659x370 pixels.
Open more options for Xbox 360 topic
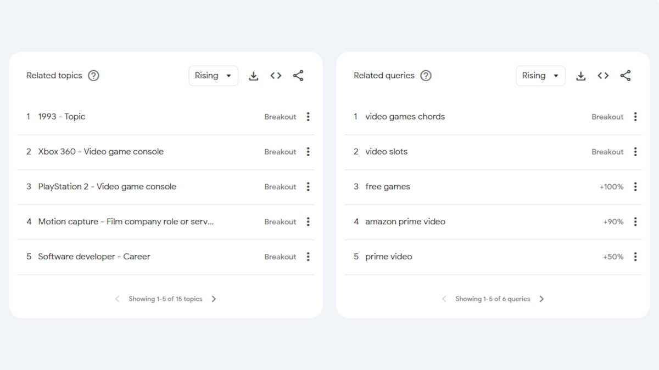coord(308,152)
